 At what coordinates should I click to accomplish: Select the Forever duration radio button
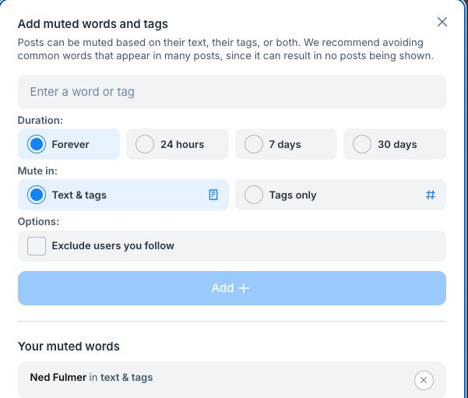[37, 144]
